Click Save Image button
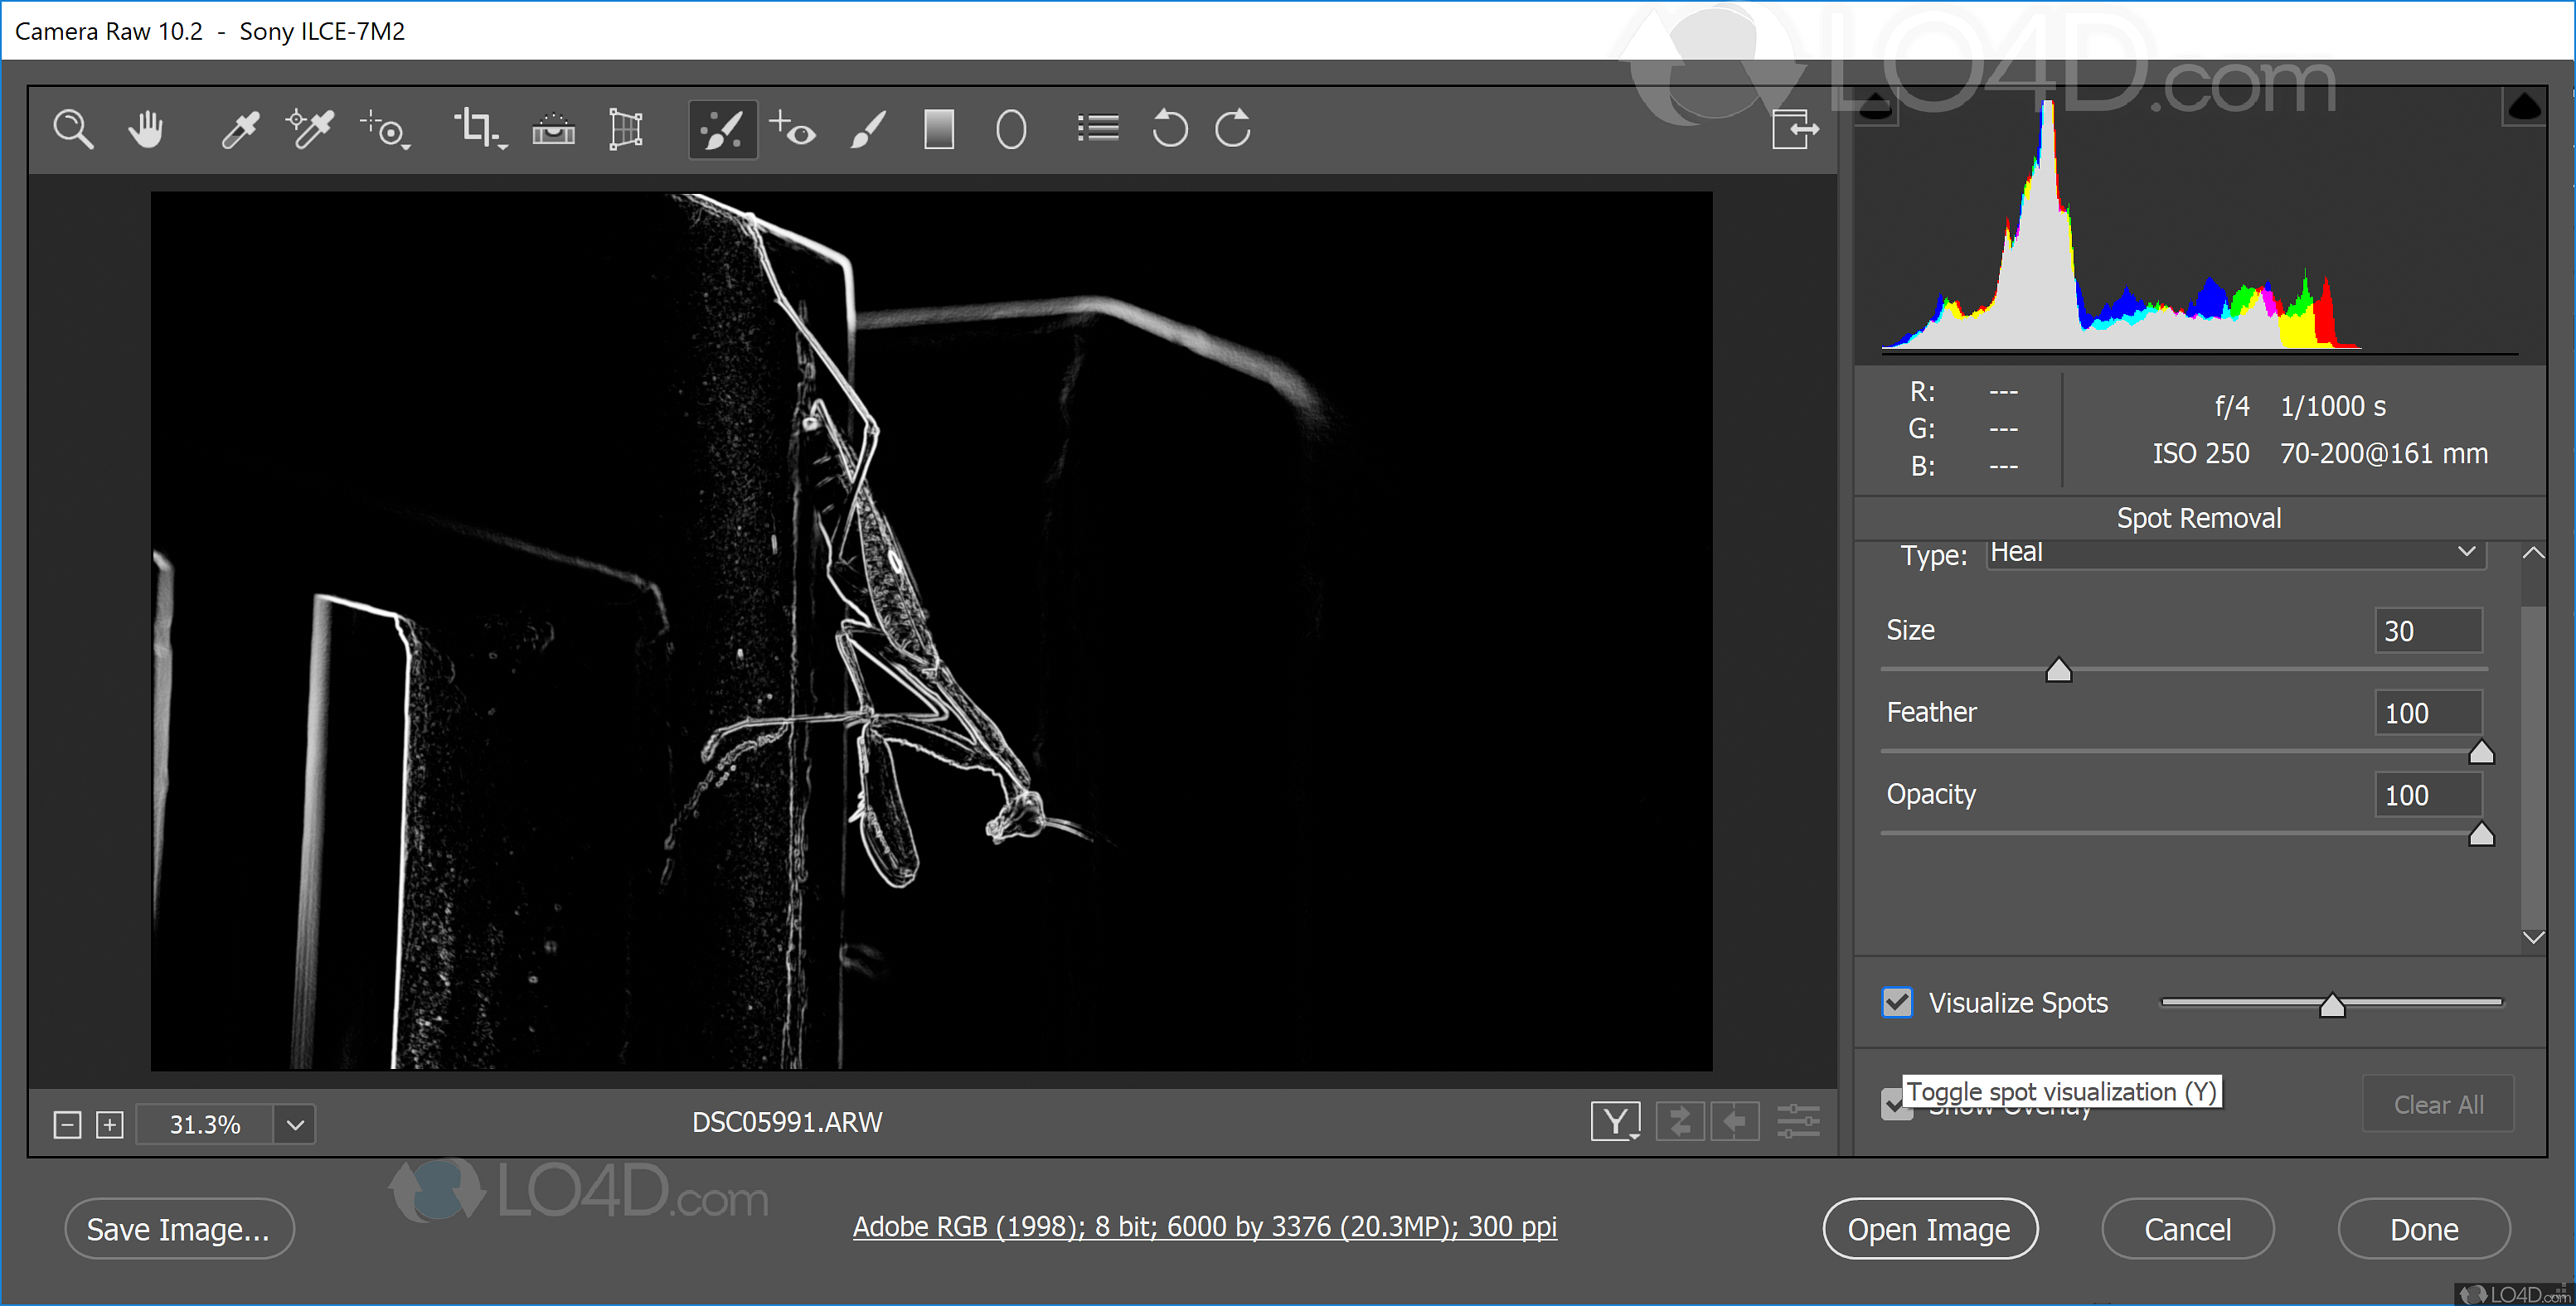 [175, 1228]
